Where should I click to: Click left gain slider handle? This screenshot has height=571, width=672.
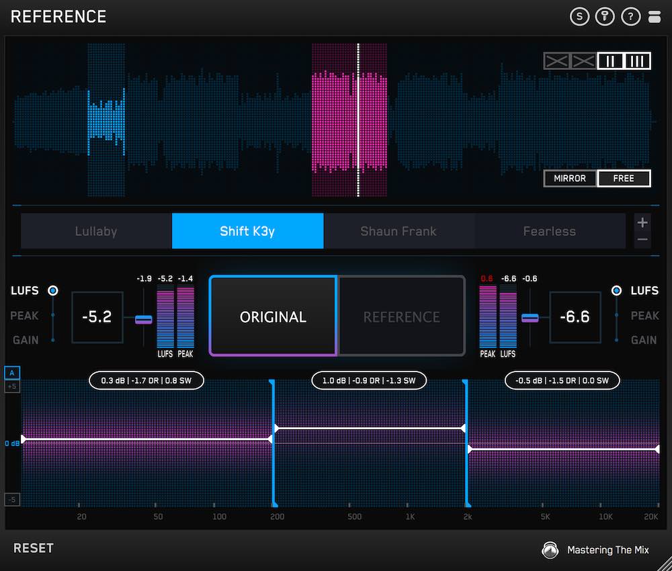click(x=144, y=319)
